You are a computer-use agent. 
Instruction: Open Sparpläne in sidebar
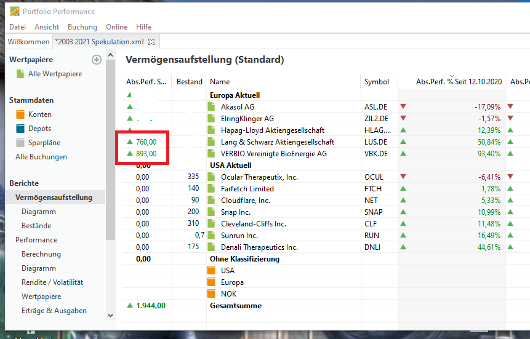click(44, 143)
